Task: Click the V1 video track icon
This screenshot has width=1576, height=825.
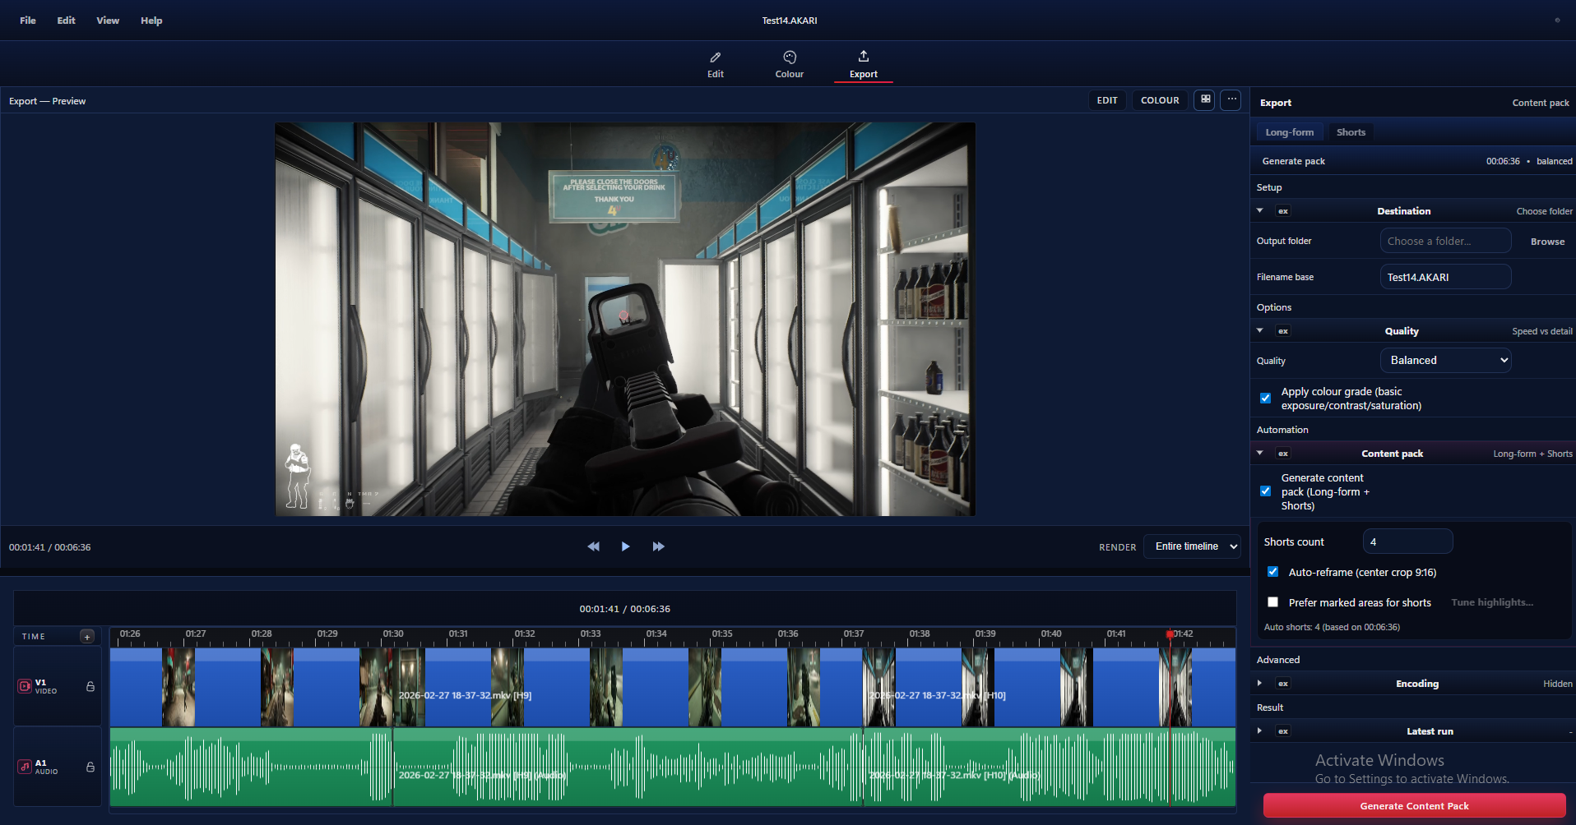Action: pos(24,685)
